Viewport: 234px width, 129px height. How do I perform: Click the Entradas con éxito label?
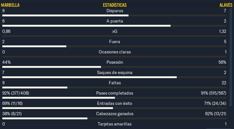(x=115, y=103)
